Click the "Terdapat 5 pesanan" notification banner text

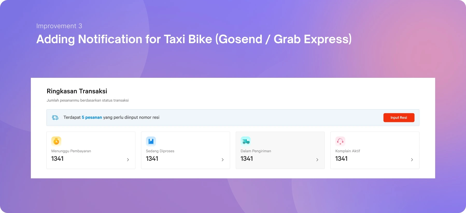click(x=111, y=117)
